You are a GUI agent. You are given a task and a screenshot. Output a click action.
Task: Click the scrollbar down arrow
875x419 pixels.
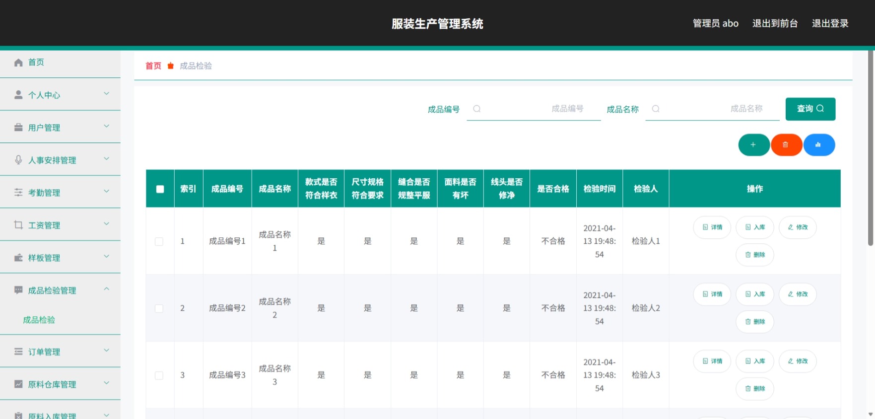click(871, 414)
